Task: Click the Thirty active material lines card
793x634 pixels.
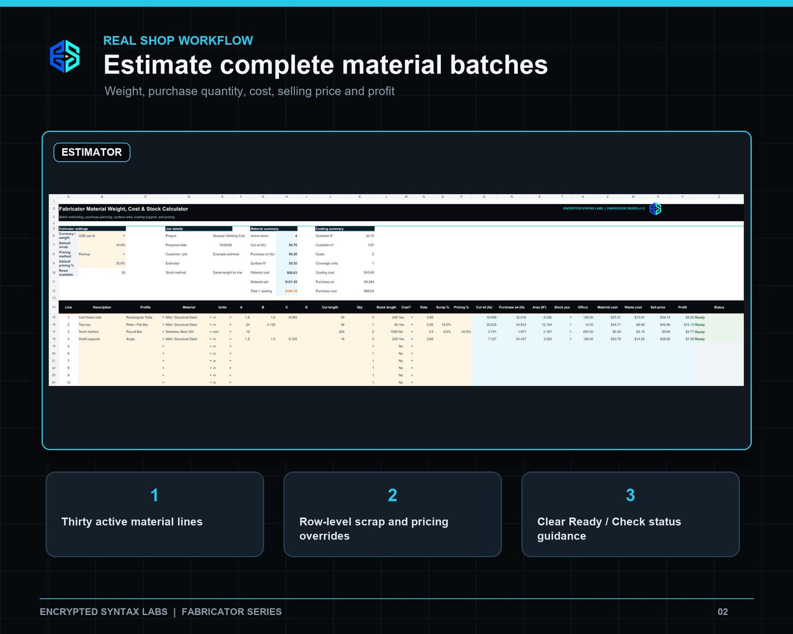Action: point(155,514)
